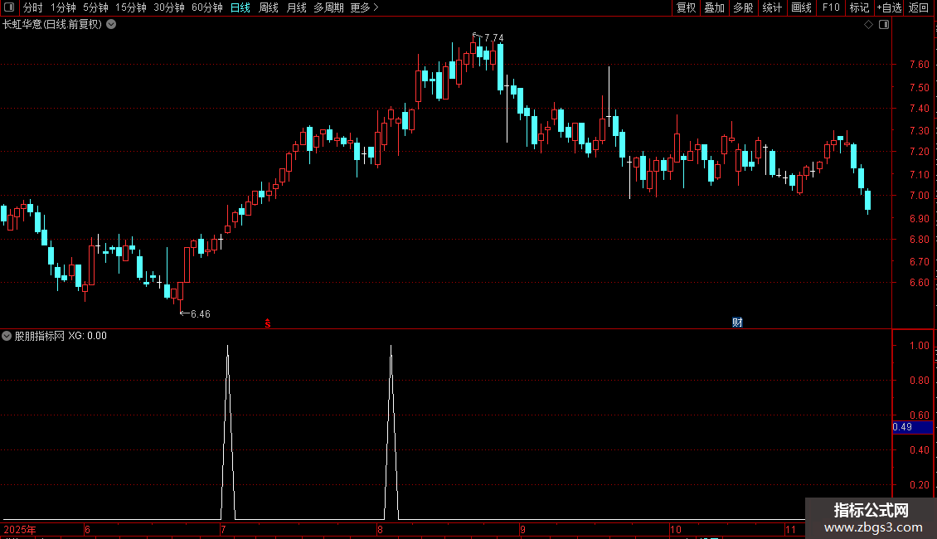The image size is (937, 539).
Task: Open 多周期 multi-period view
Action: point(328,7)
